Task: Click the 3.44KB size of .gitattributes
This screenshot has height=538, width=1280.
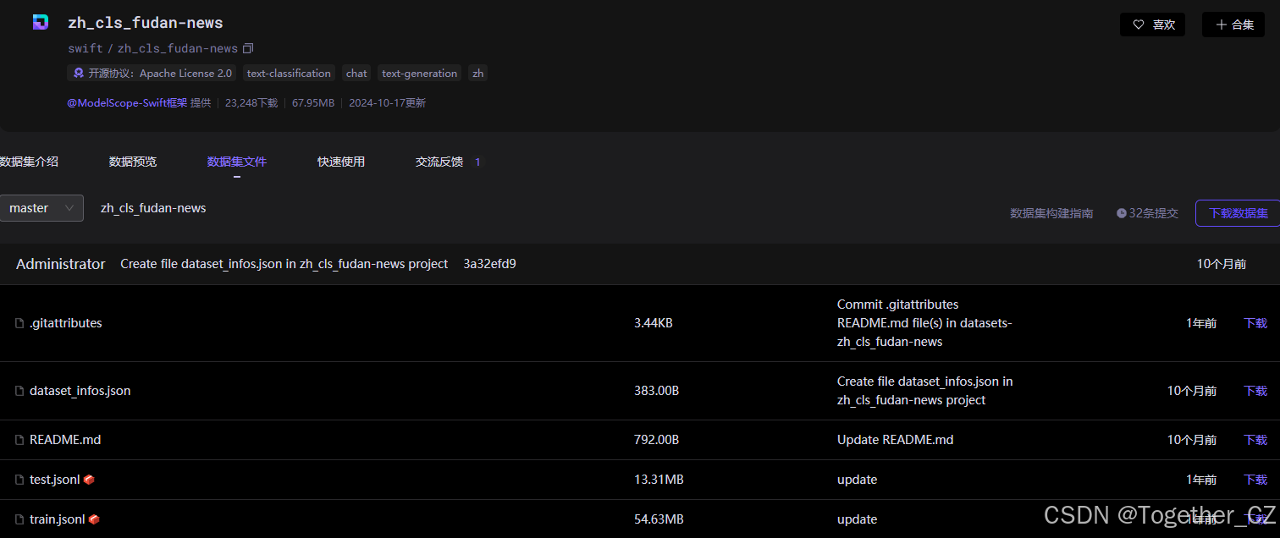Action: (654, 323)
